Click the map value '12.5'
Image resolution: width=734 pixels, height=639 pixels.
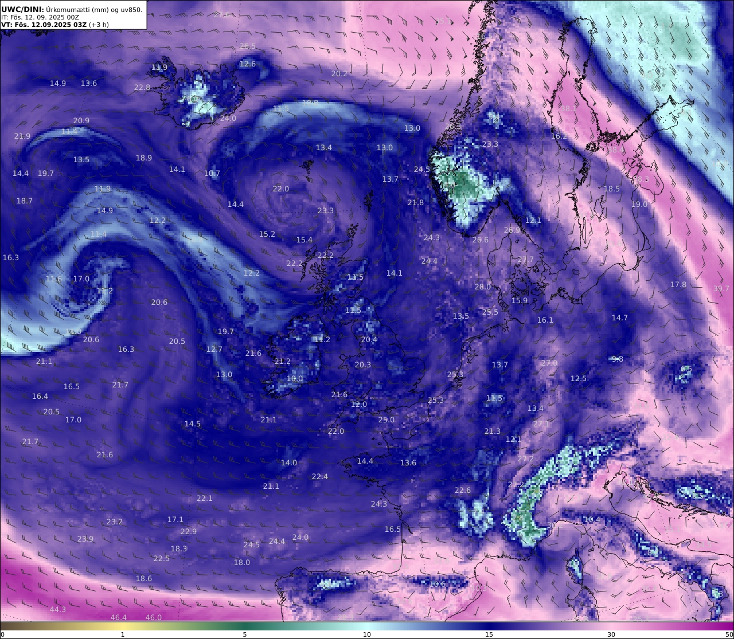click(x=579, y=378)
